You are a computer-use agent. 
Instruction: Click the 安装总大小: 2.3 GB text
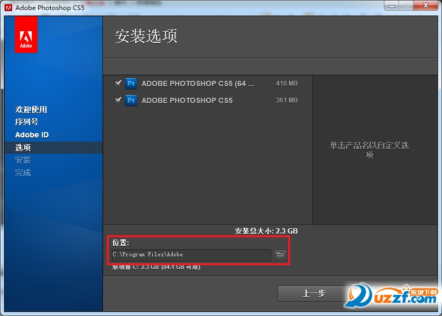pyautogui.click(x=266, y=231)
